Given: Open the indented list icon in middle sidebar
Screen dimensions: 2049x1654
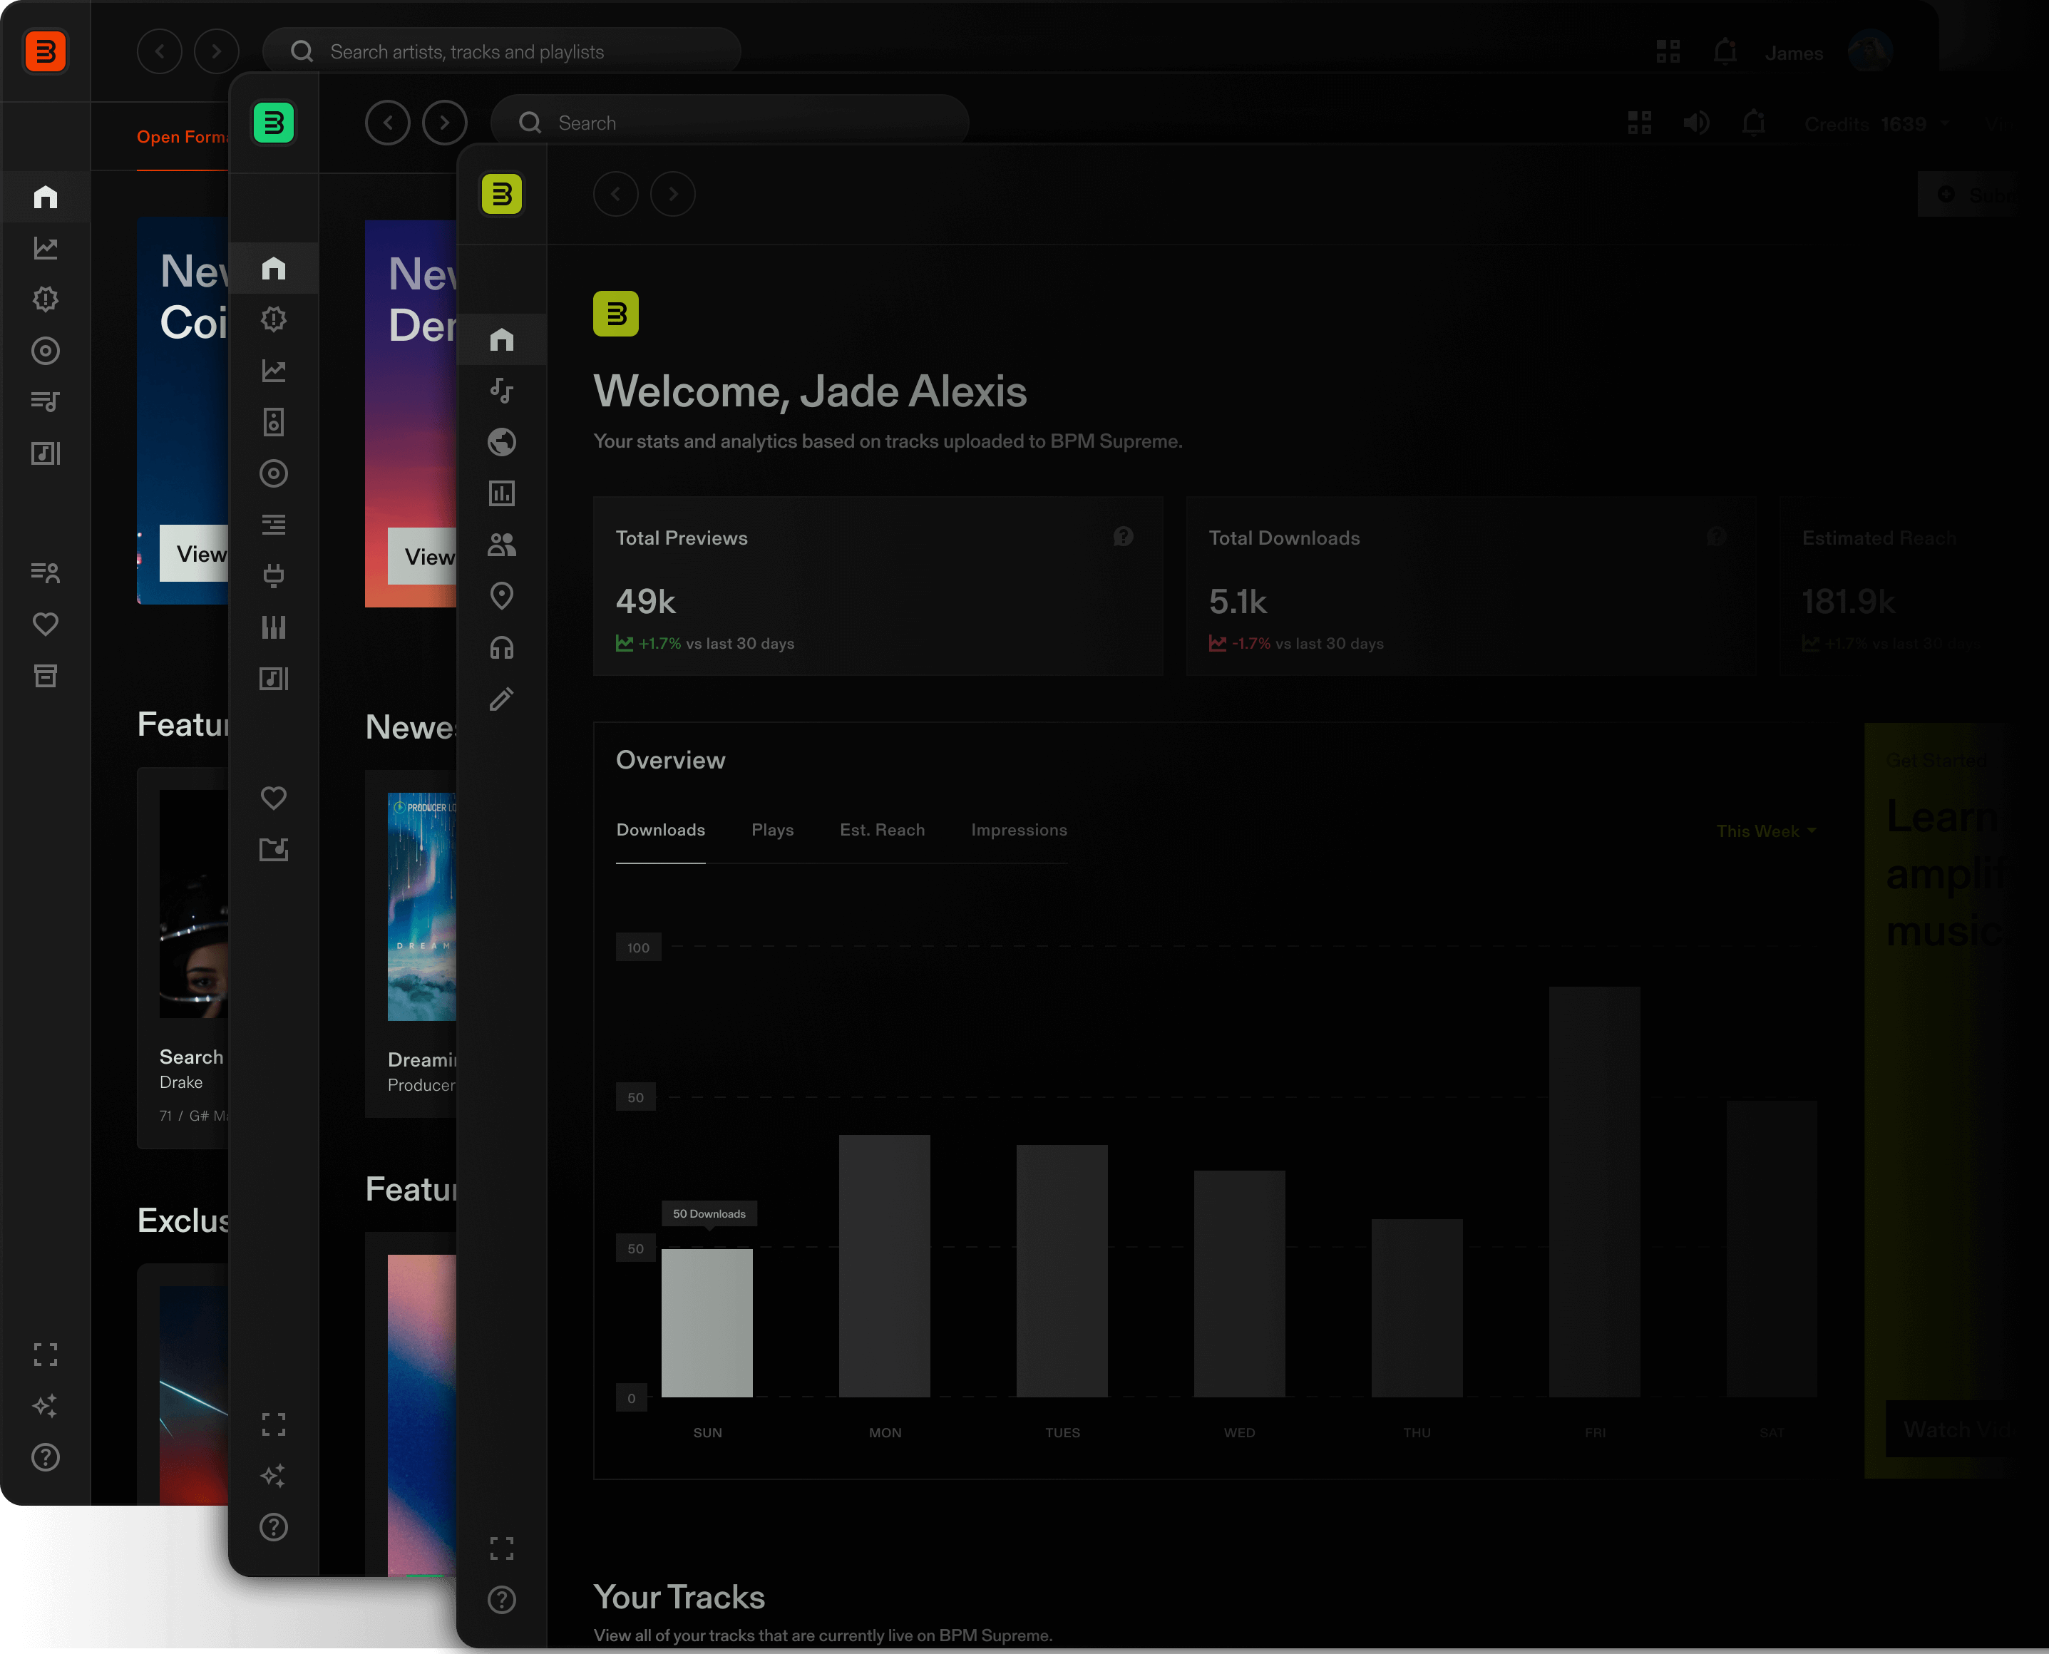Looking at the screenshot, I should [273, 525].
